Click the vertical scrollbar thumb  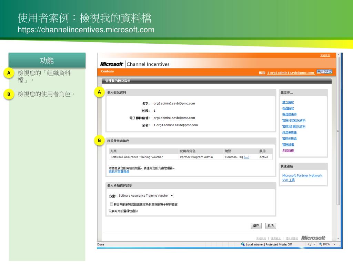pos(338,131)
